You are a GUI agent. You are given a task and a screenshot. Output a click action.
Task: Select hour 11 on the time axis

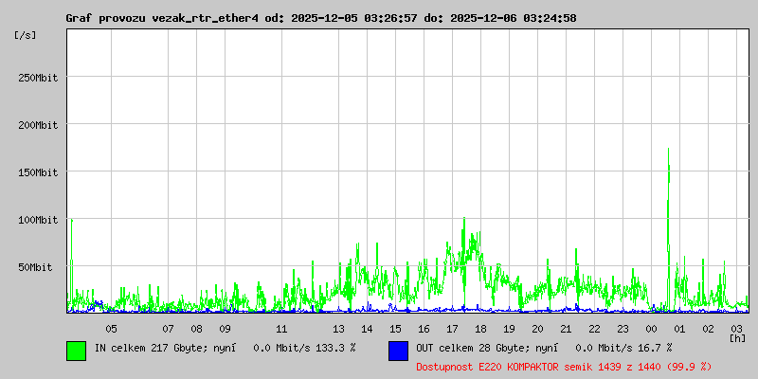point(281,329)
